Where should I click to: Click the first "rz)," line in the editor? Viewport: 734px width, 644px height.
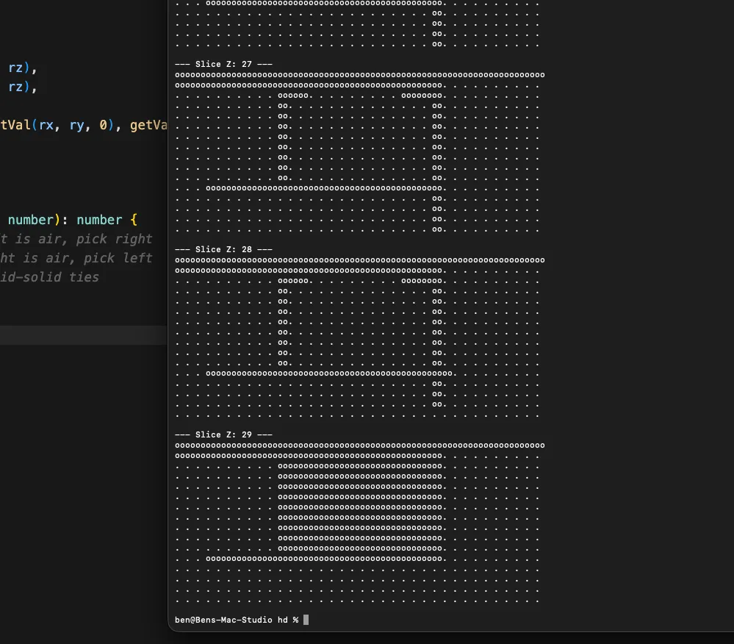point(22,68)
